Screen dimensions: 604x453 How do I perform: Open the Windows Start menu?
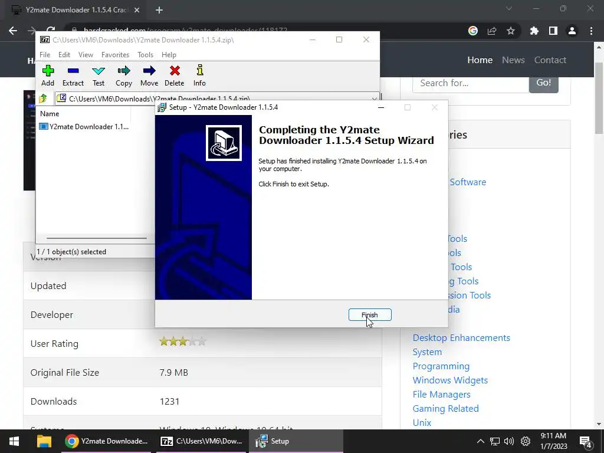click(14, 441)
